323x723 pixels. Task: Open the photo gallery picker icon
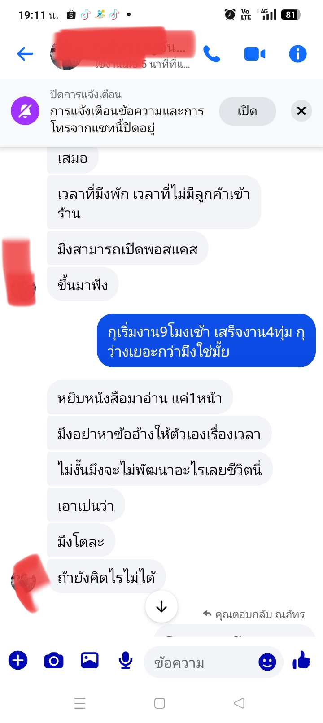click(x=90, y=660)
